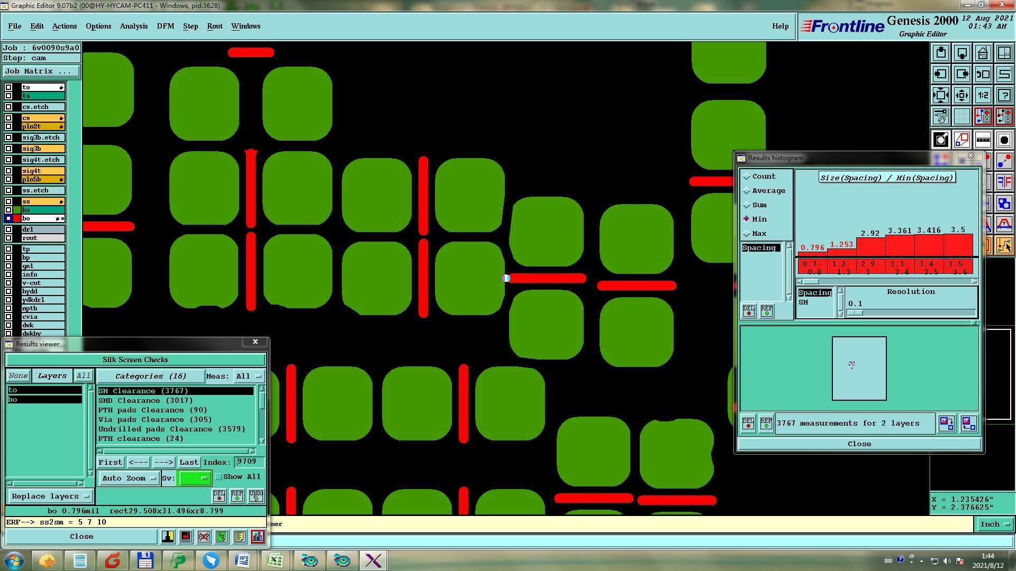Click the Home view icon
This screenshot has width=1016, height=571.
click(x=983, y=53)
